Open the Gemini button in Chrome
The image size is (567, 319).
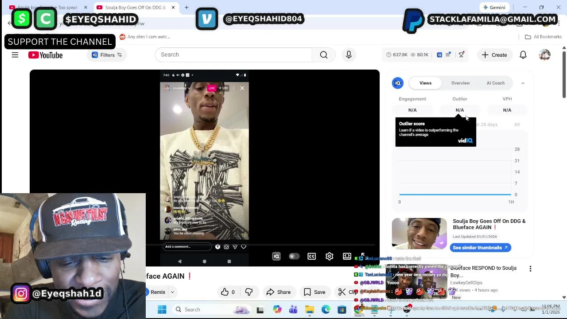tap(494, 8)
